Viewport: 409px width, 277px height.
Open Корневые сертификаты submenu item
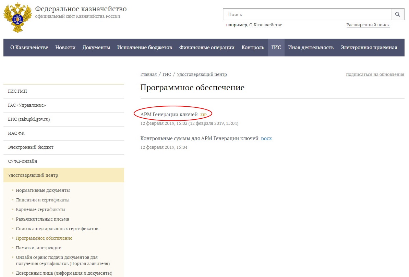click(x=40, y=210)
